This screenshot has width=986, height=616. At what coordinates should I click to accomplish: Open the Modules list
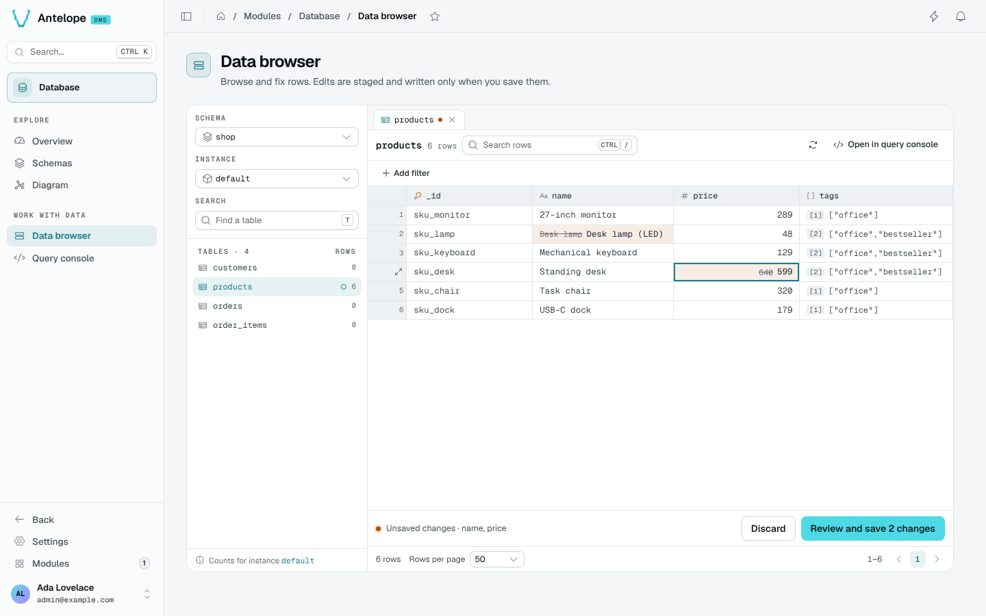click(x=81, y=563)
